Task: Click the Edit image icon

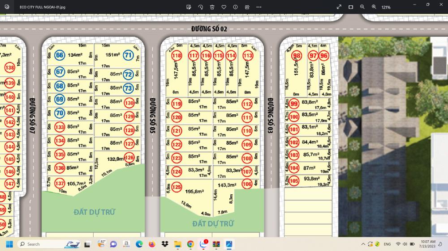Action: click(189, 7)
